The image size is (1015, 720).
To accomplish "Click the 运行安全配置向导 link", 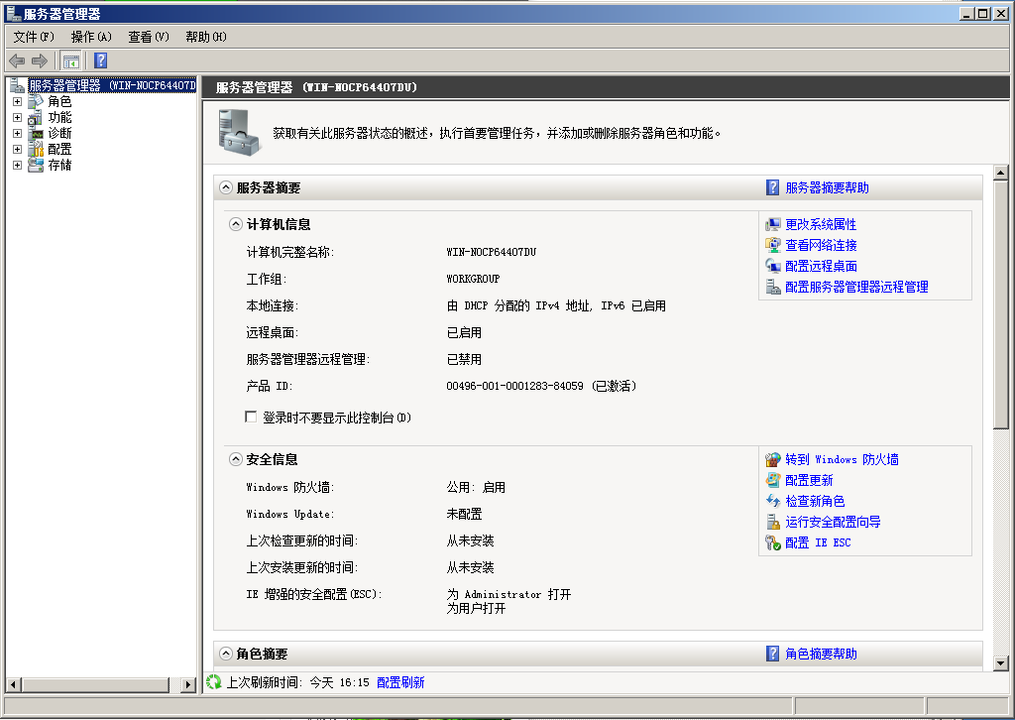I will [833, 522].
